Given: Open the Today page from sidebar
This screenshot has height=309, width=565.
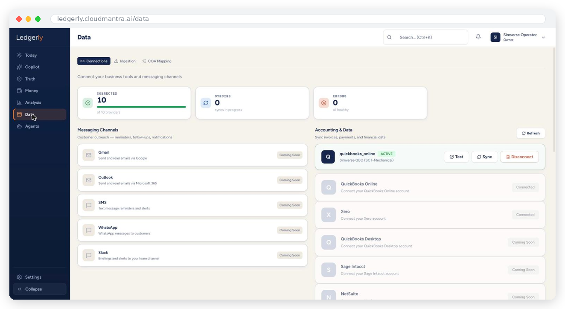Looking at the screenshot, I should click(39, 55).
